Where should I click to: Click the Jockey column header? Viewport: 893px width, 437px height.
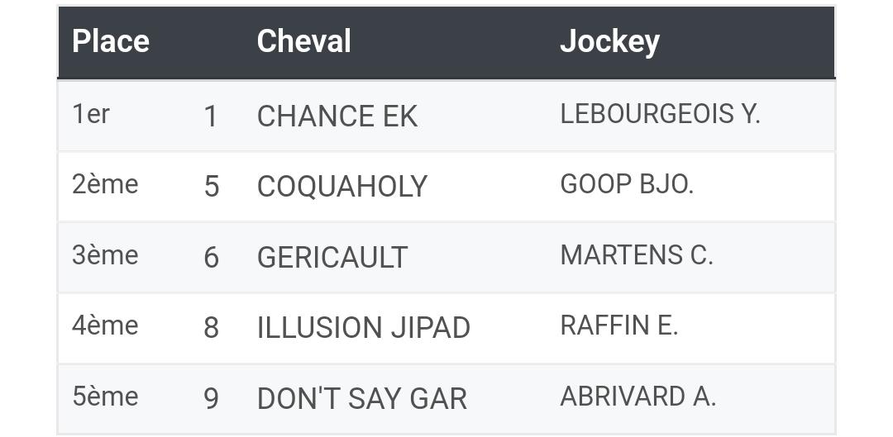tap(609, 41)
